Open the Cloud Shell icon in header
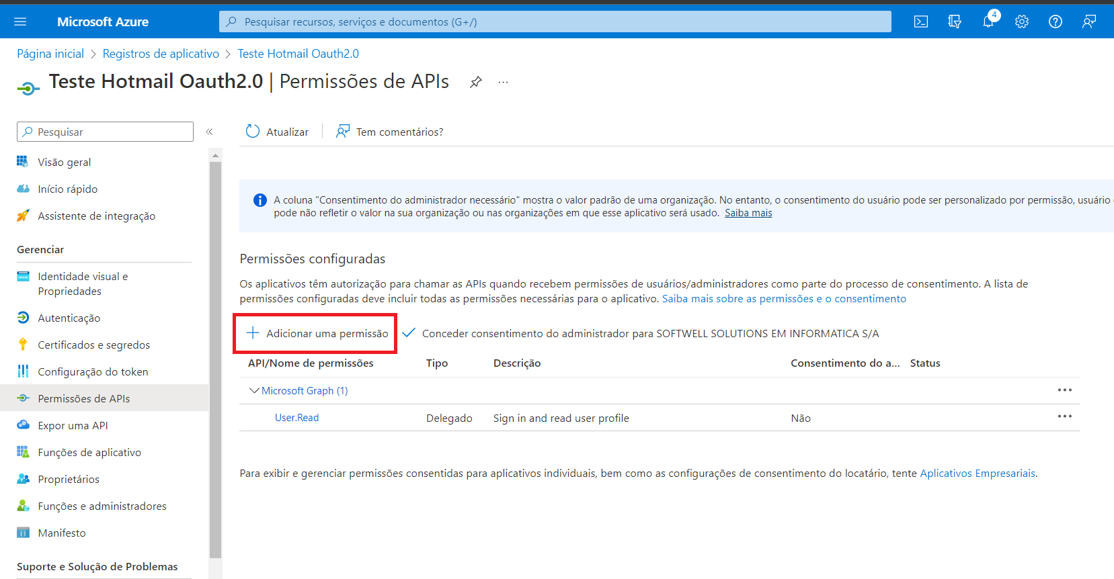1114x579 pixels. 921,21
